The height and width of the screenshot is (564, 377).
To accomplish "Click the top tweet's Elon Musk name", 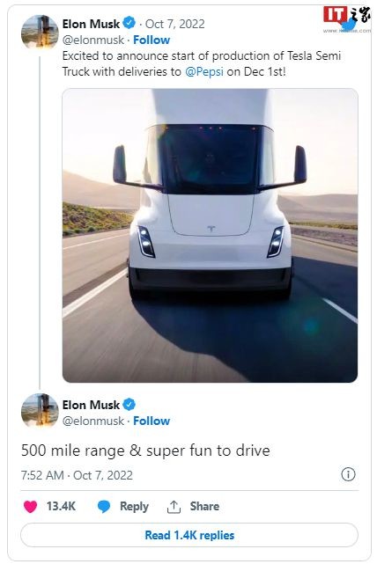I will (x=91, y=24).
